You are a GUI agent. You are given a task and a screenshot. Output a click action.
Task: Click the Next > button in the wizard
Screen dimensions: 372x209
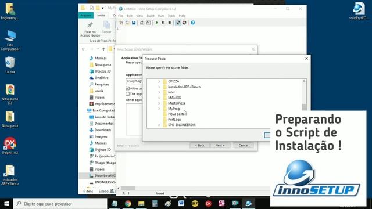coord(220,145)
